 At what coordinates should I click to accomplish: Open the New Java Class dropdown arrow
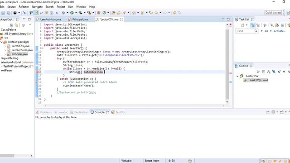[x=108, y=13]
